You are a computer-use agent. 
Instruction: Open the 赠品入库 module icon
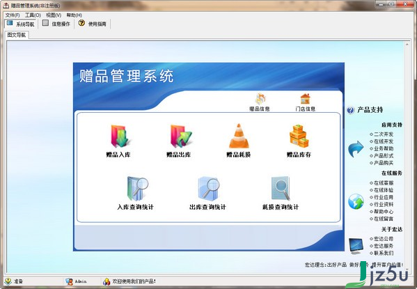click(x=119, y=136)
